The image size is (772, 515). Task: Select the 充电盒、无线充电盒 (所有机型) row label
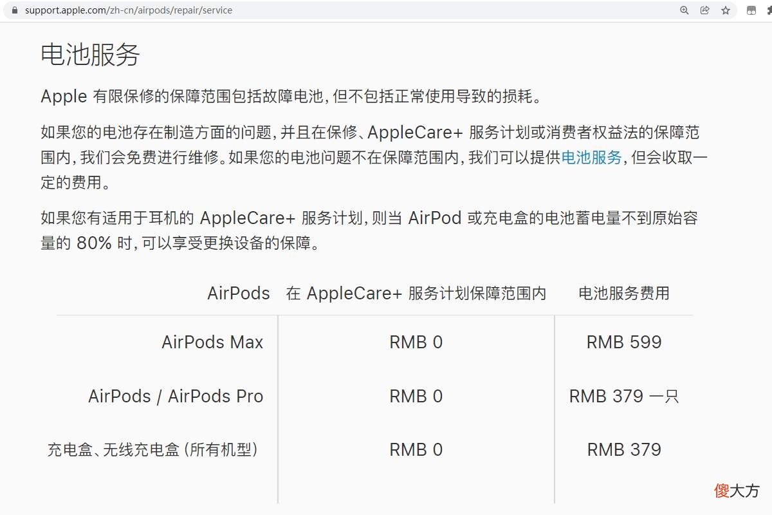153,449
